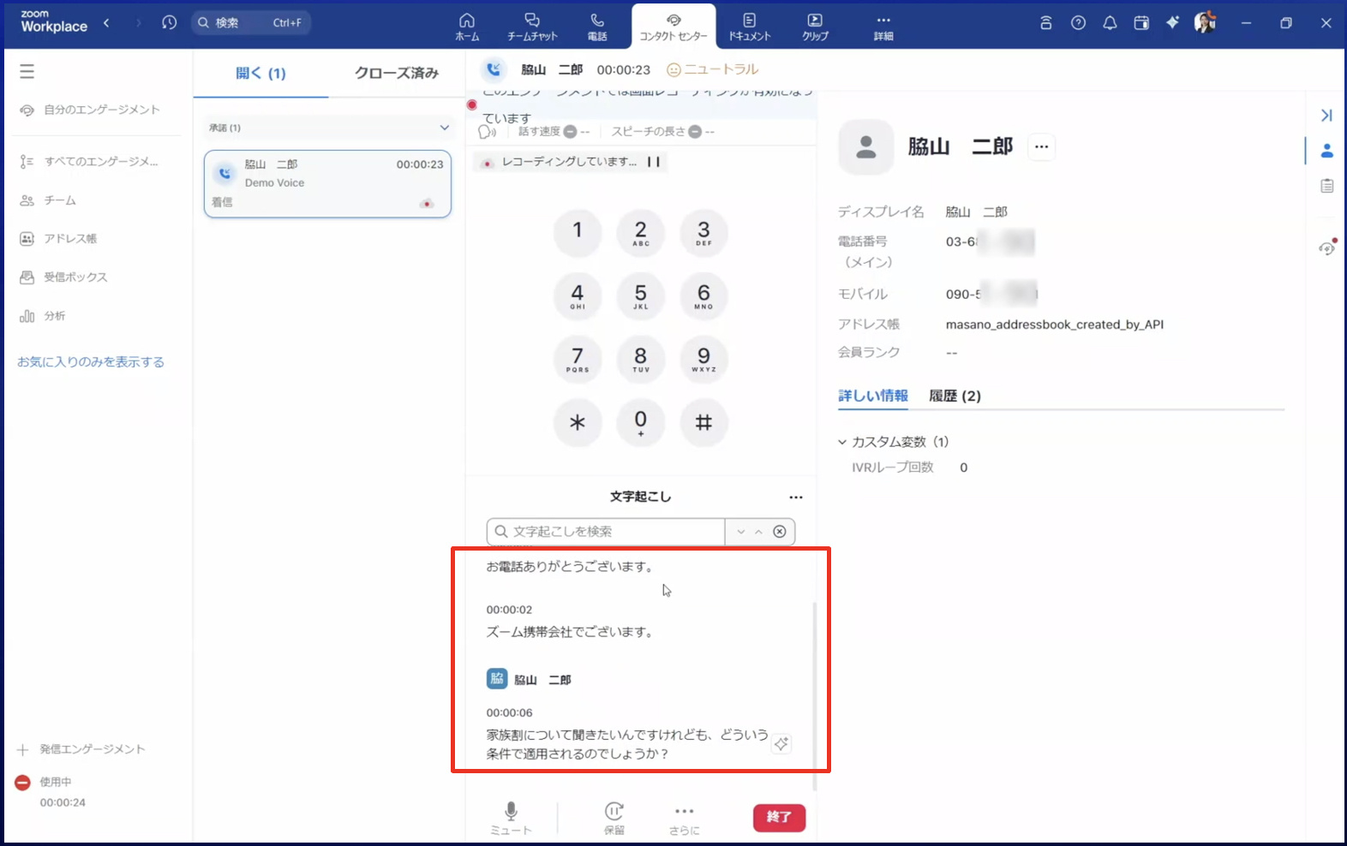Open the 電話 tab

[597, 27]
